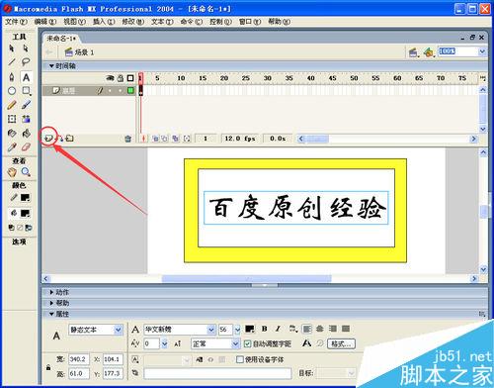Select the Text tool
Viewport: 494px width, 388px height.
(x=26, y=77)
